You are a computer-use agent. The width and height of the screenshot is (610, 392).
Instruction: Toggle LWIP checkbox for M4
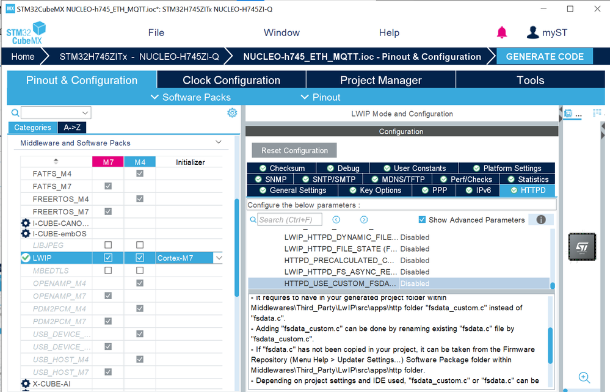140,258
